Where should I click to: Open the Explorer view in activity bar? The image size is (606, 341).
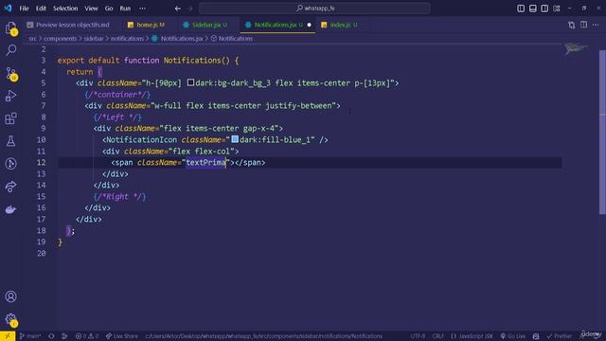point(10,27)
